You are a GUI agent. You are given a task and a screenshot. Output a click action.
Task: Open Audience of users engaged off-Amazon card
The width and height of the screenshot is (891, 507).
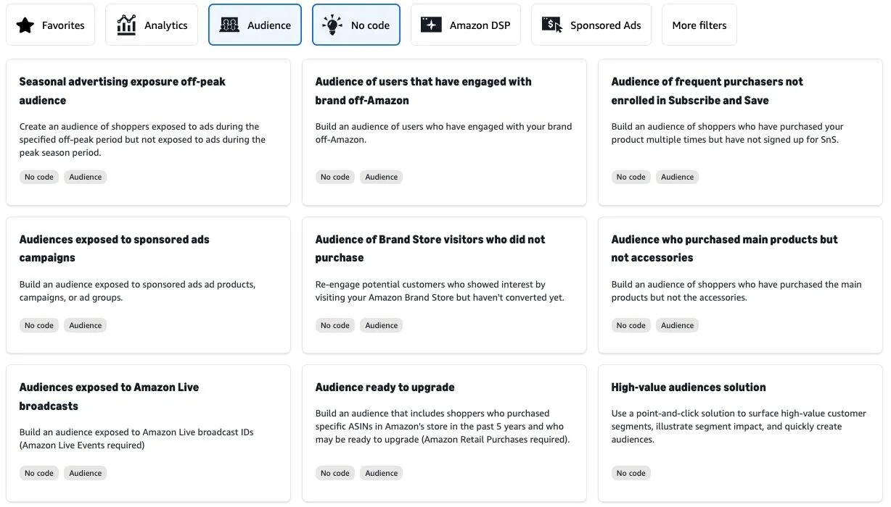(444, 133)
